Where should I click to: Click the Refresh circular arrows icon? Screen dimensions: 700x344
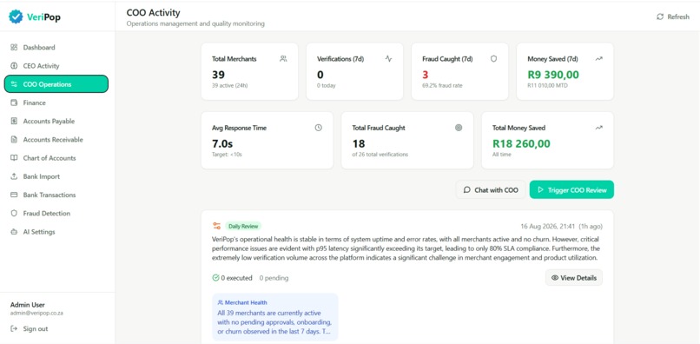coord(660,17)
